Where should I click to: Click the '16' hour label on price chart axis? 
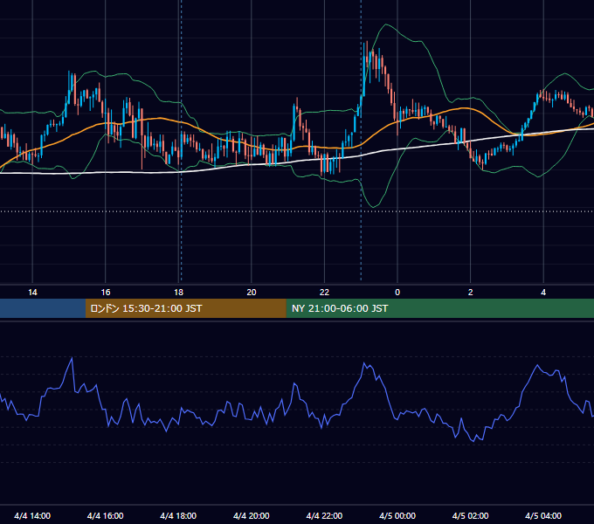106,293
